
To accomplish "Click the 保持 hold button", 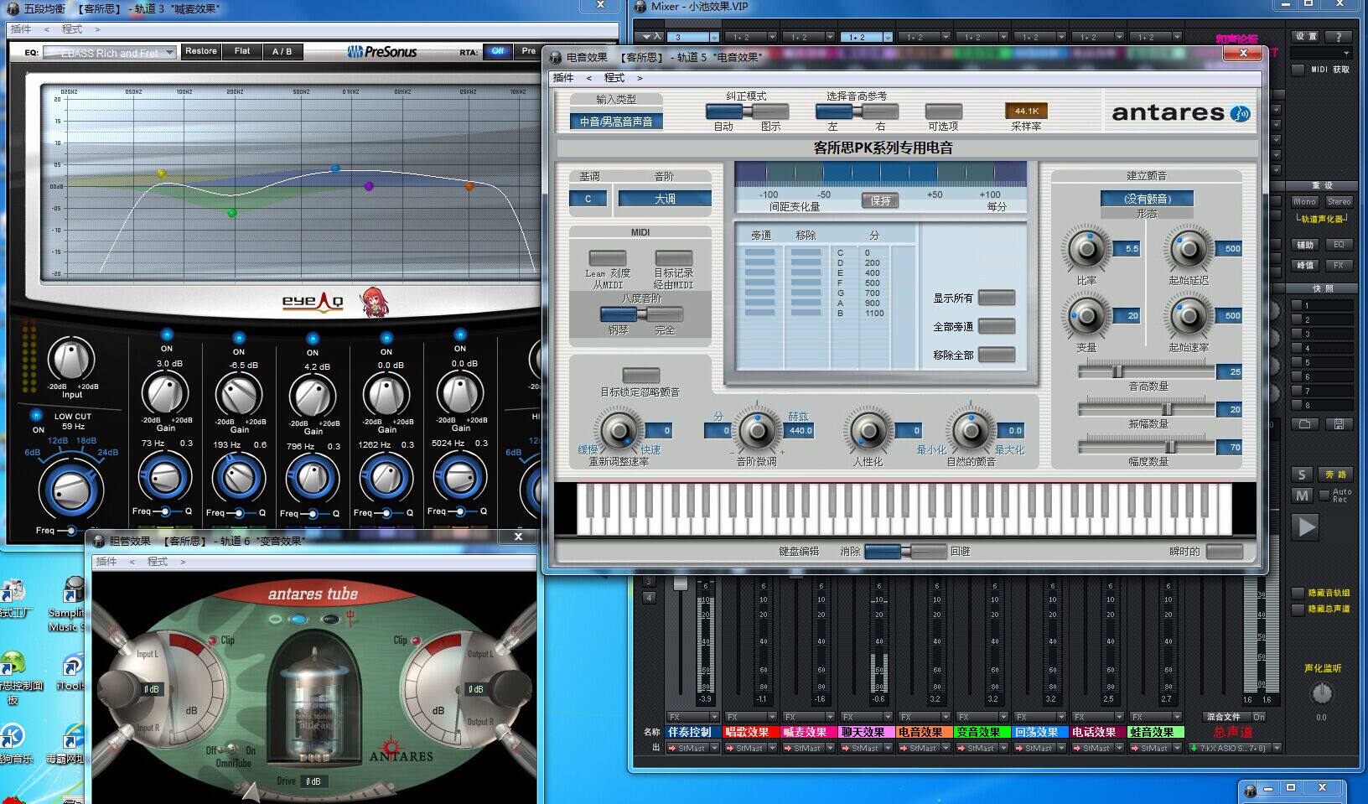I will coord(880,201).
